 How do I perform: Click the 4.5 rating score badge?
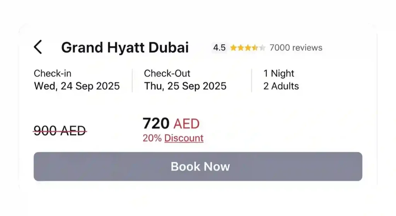pyautogui.click(x=219, y=48)
